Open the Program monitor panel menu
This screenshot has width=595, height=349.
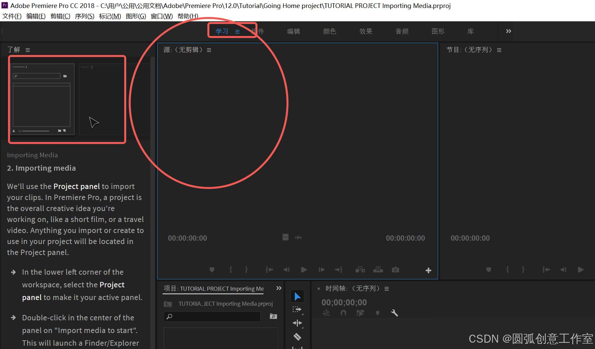pos(499,50)
